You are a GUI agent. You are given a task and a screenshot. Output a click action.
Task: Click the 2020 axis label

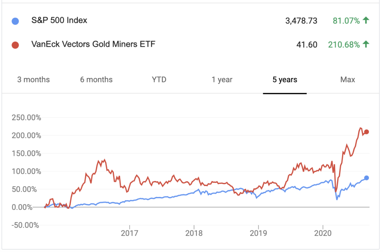pyautogui.click(x=323, y=233)
